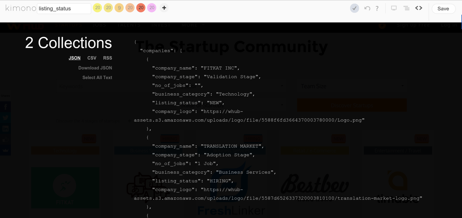Click the "HIRING" listing status value
The height and width of the screenshot is (218, 462).
[219, 181]
